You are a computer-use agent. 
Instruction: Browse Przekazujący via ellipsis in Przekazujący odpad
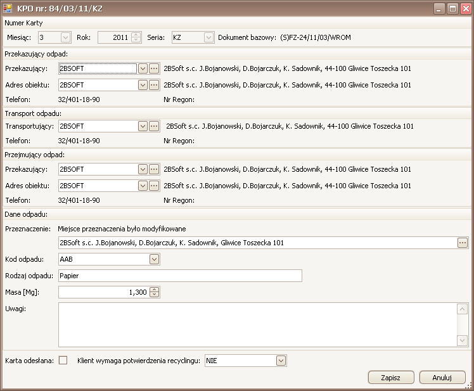[x=154, y=68]
